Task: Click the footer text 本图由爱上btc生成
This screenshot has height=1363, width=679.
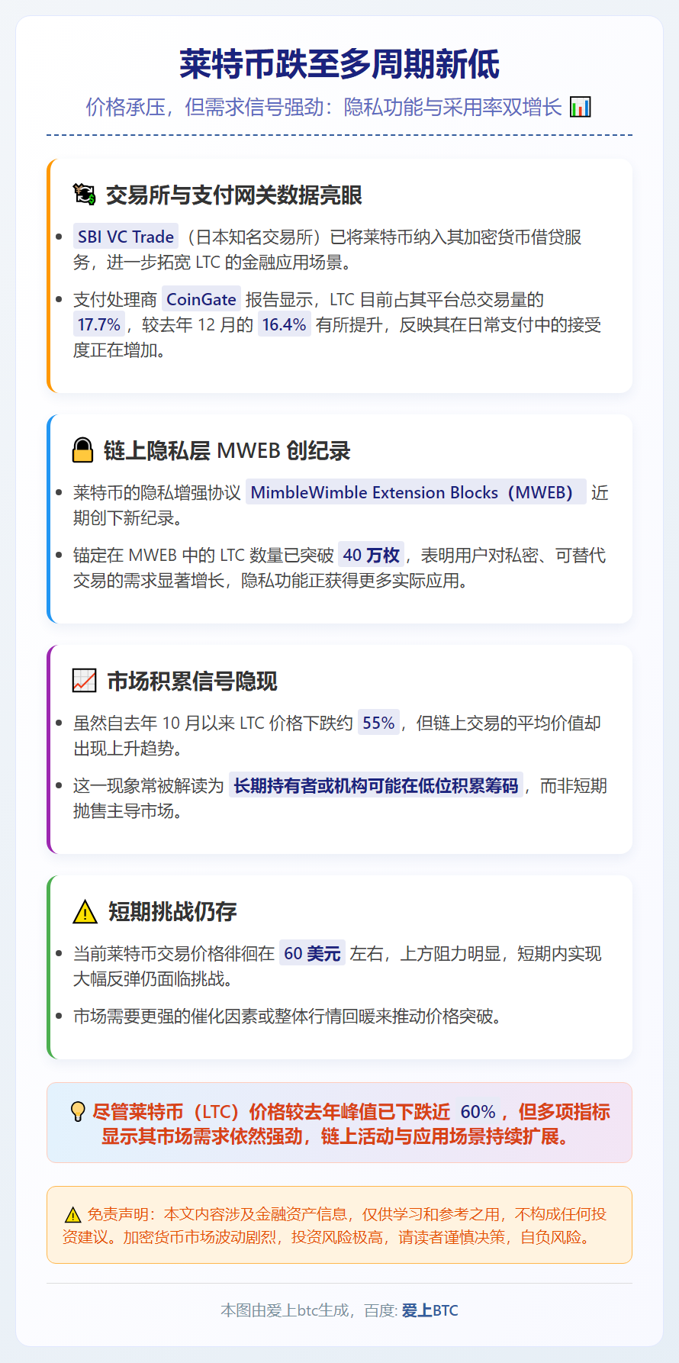Action: pyautogui.click(x=285, y=1310)
